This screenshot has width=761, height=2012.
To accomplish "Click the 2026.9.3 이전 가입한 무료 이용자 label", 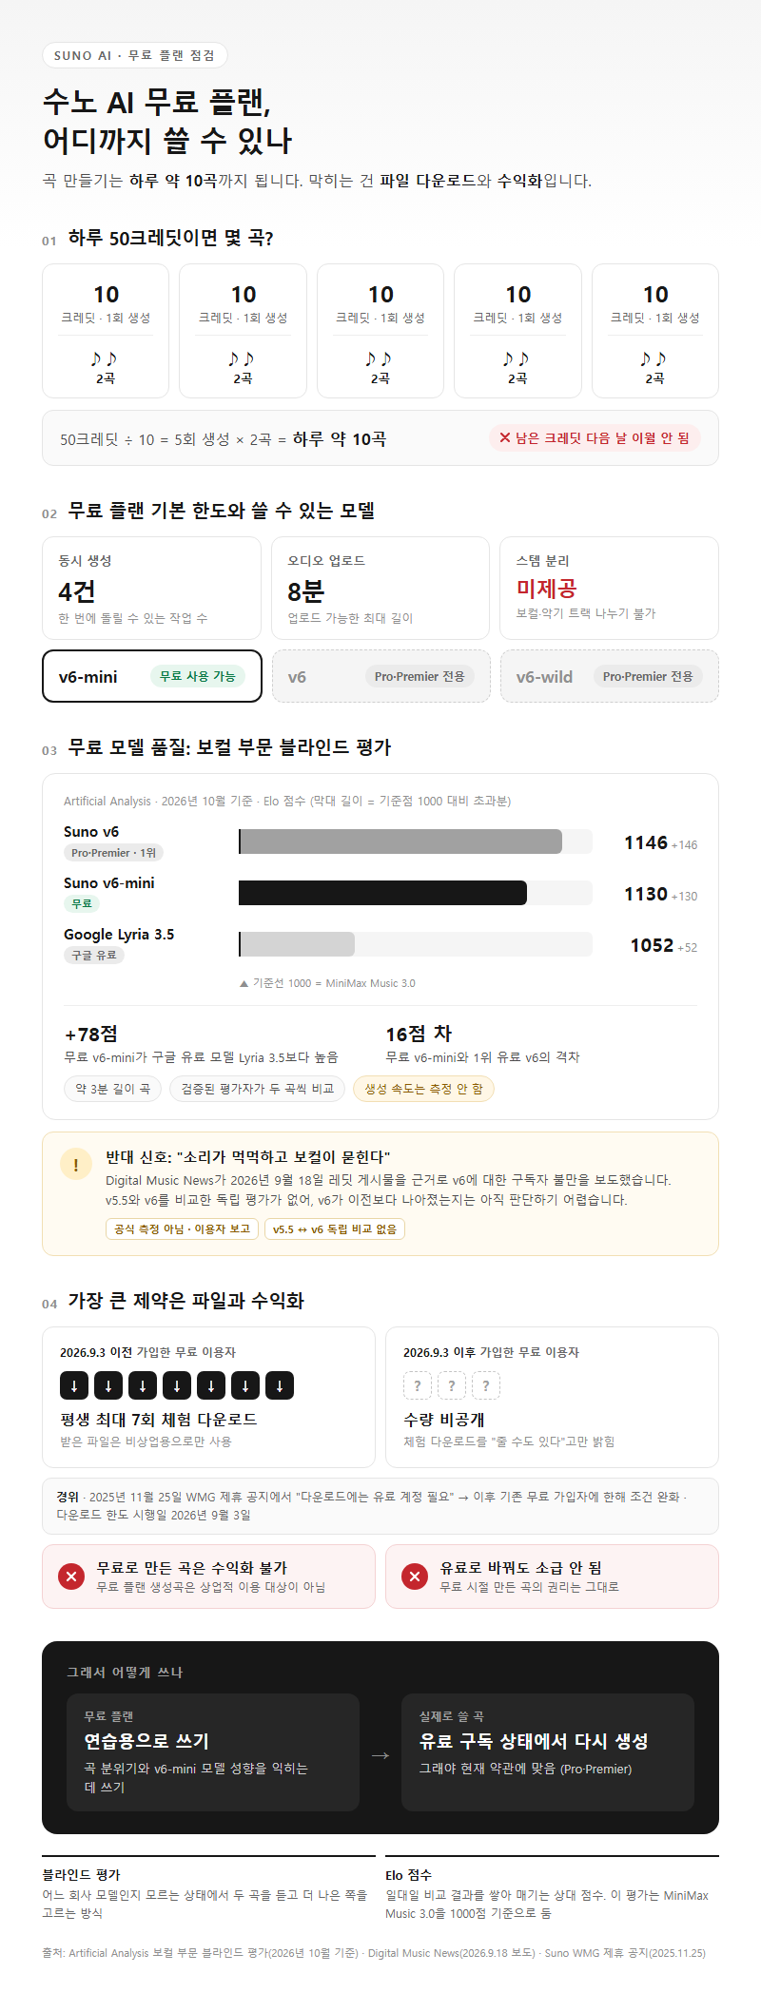I will pyautogui.click(x=147, y=1352).
